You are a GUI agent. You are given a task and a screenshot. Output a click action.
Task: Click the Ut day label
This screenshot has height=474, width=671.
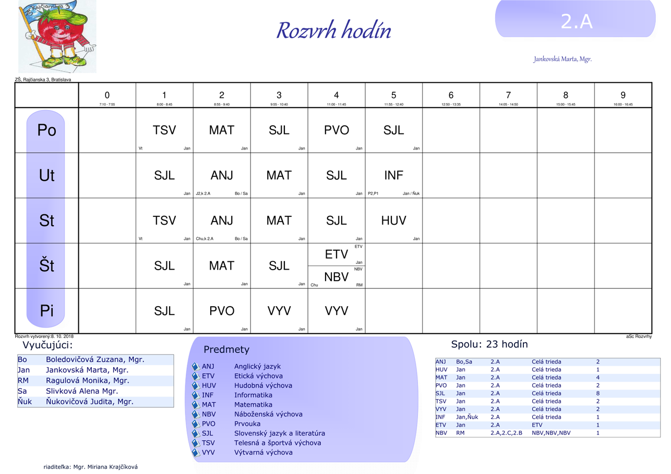coord(46,175)
